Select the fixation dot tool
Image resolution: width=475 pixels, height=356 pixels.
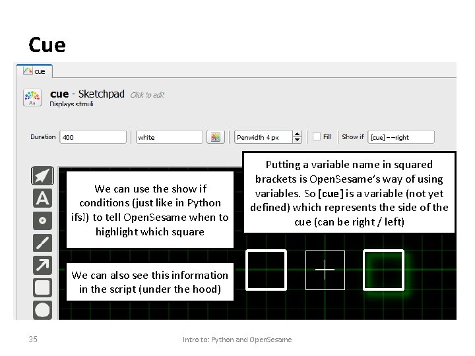pyautogui.click(x=42, y=220)
